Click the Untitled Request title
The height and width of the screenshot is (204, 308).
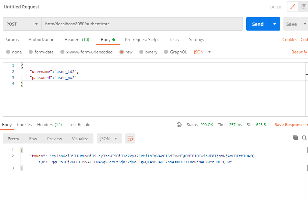point(21,7)
